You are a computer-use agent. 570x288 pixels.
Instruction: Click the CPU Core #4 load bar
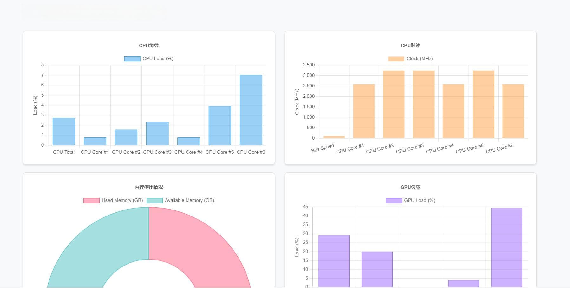[x=188, y=141]
